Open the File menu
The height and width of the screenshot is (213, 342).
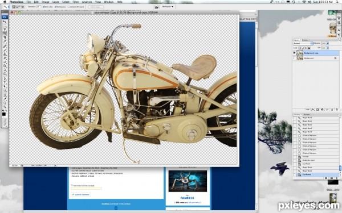28,2
